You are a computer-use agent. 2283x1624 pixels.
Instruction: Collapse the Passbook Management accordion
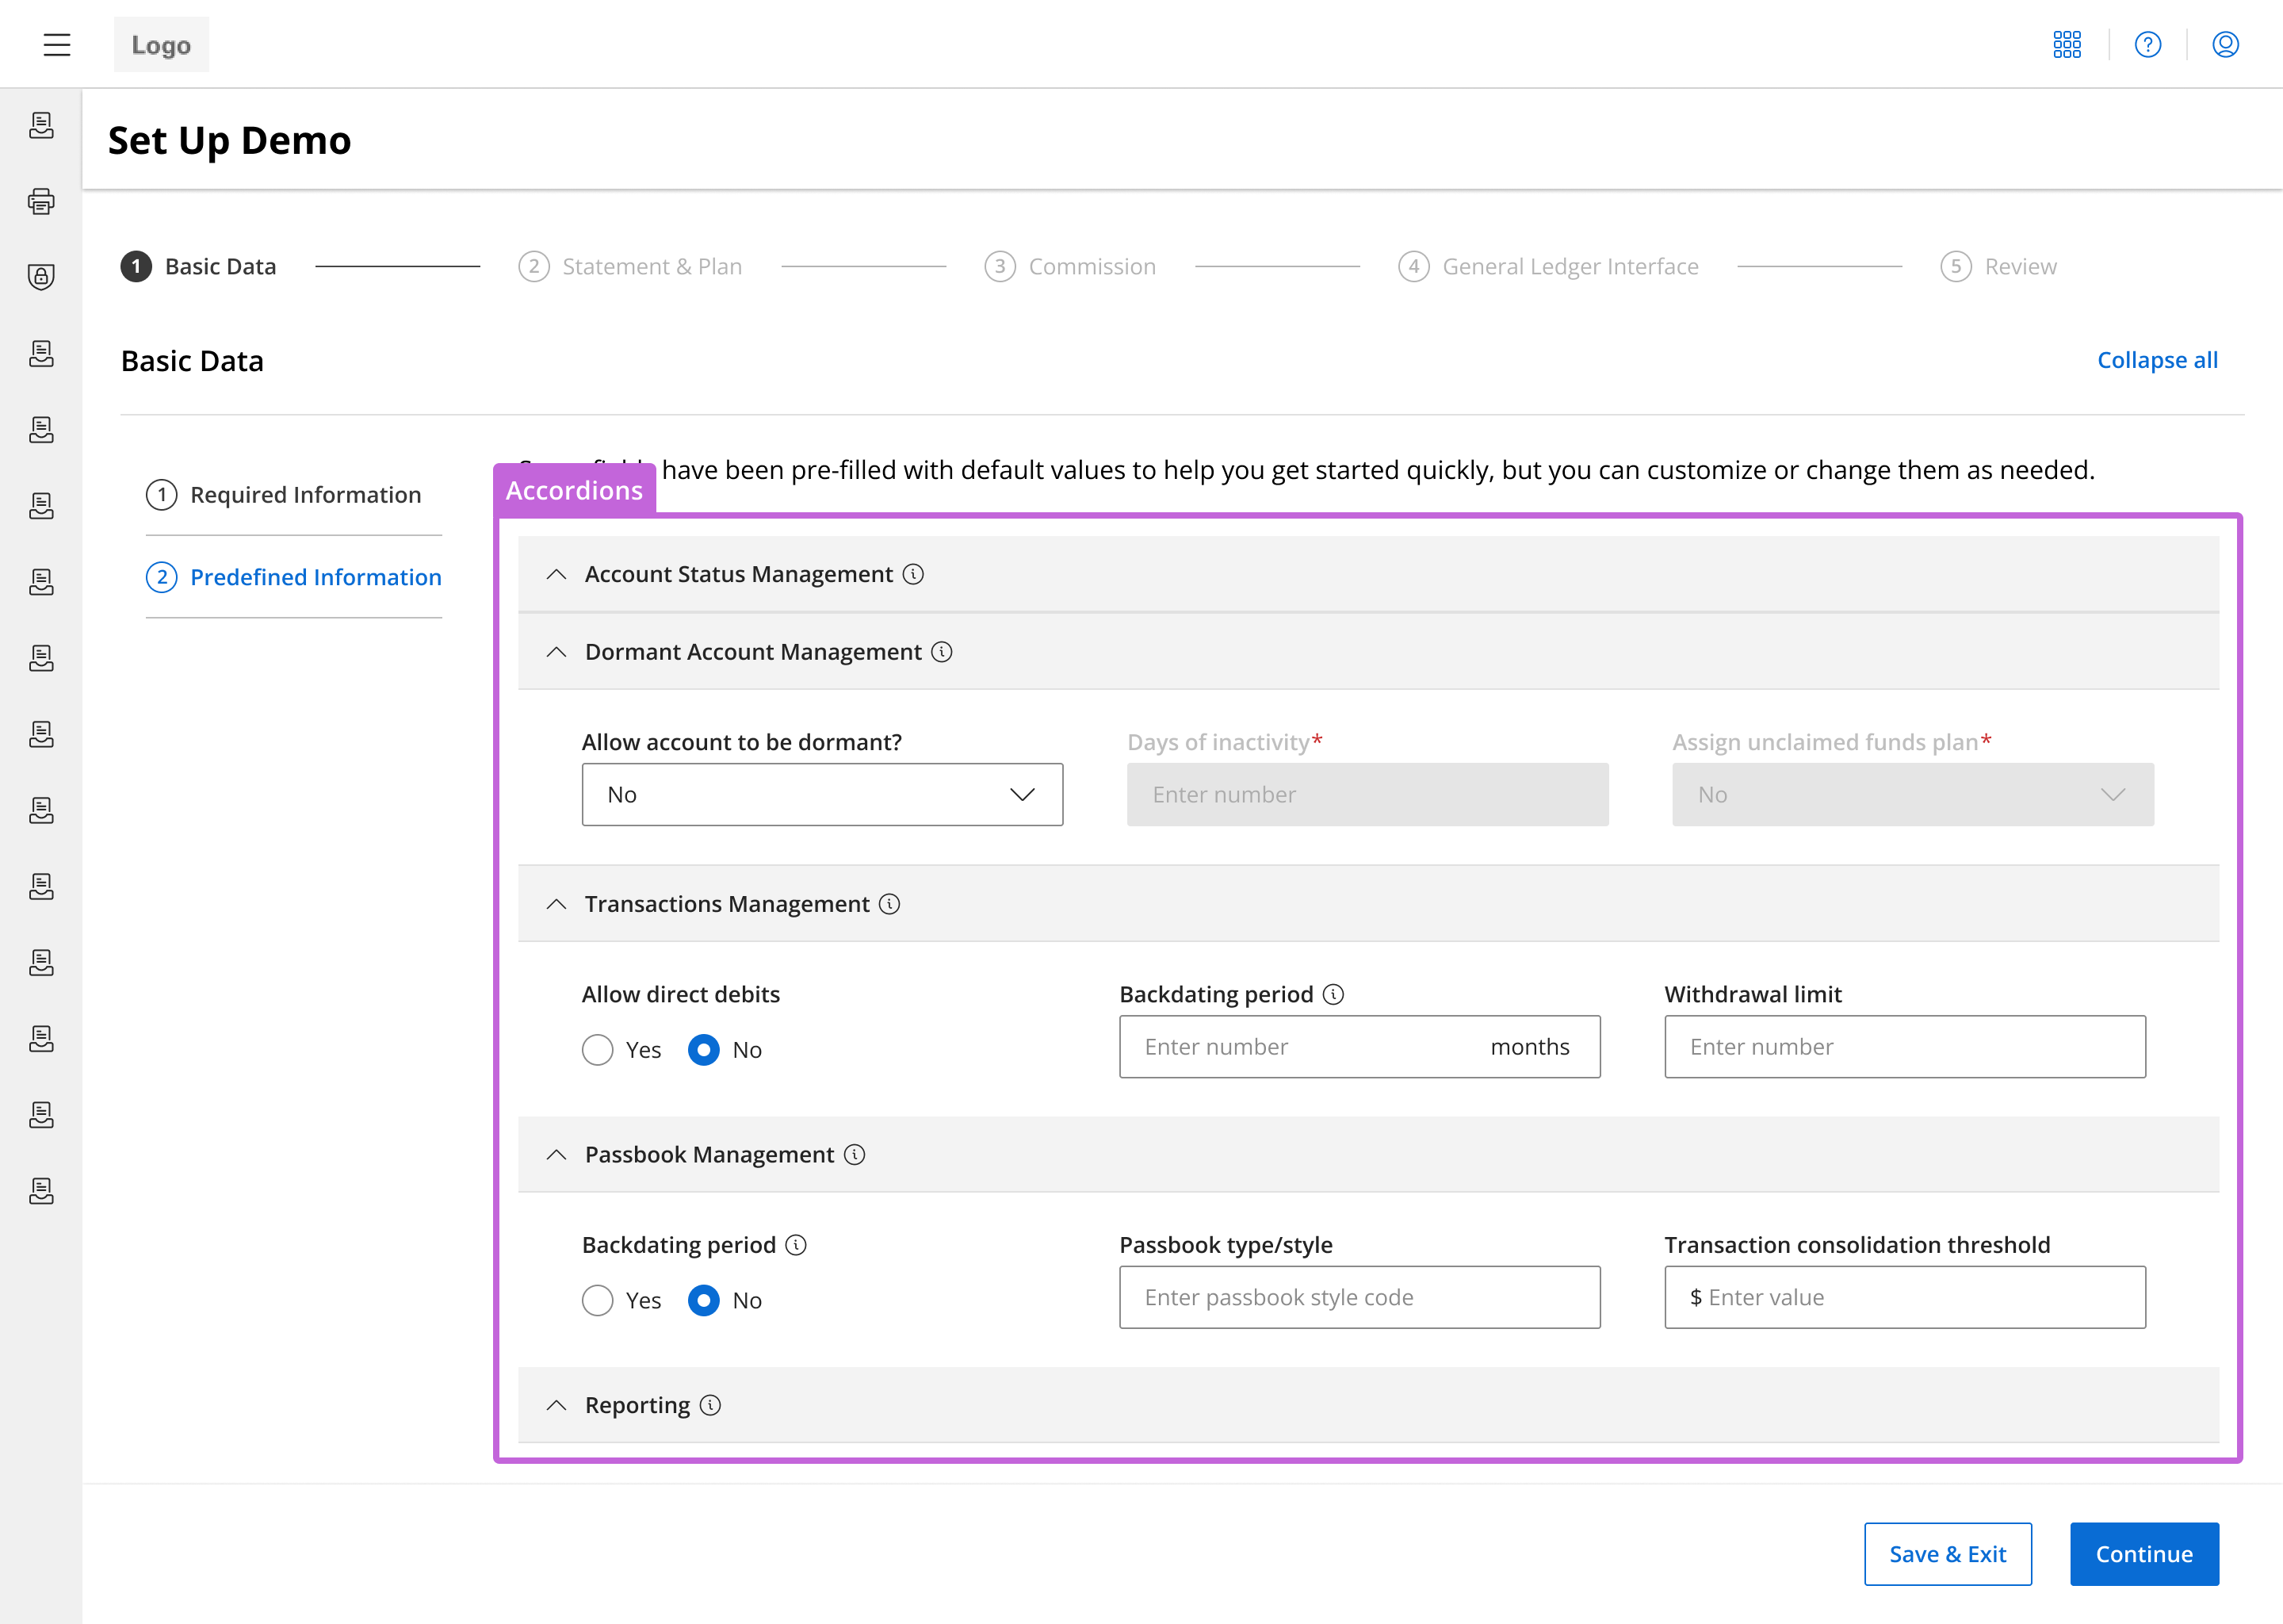click(x=556, y=1155)
